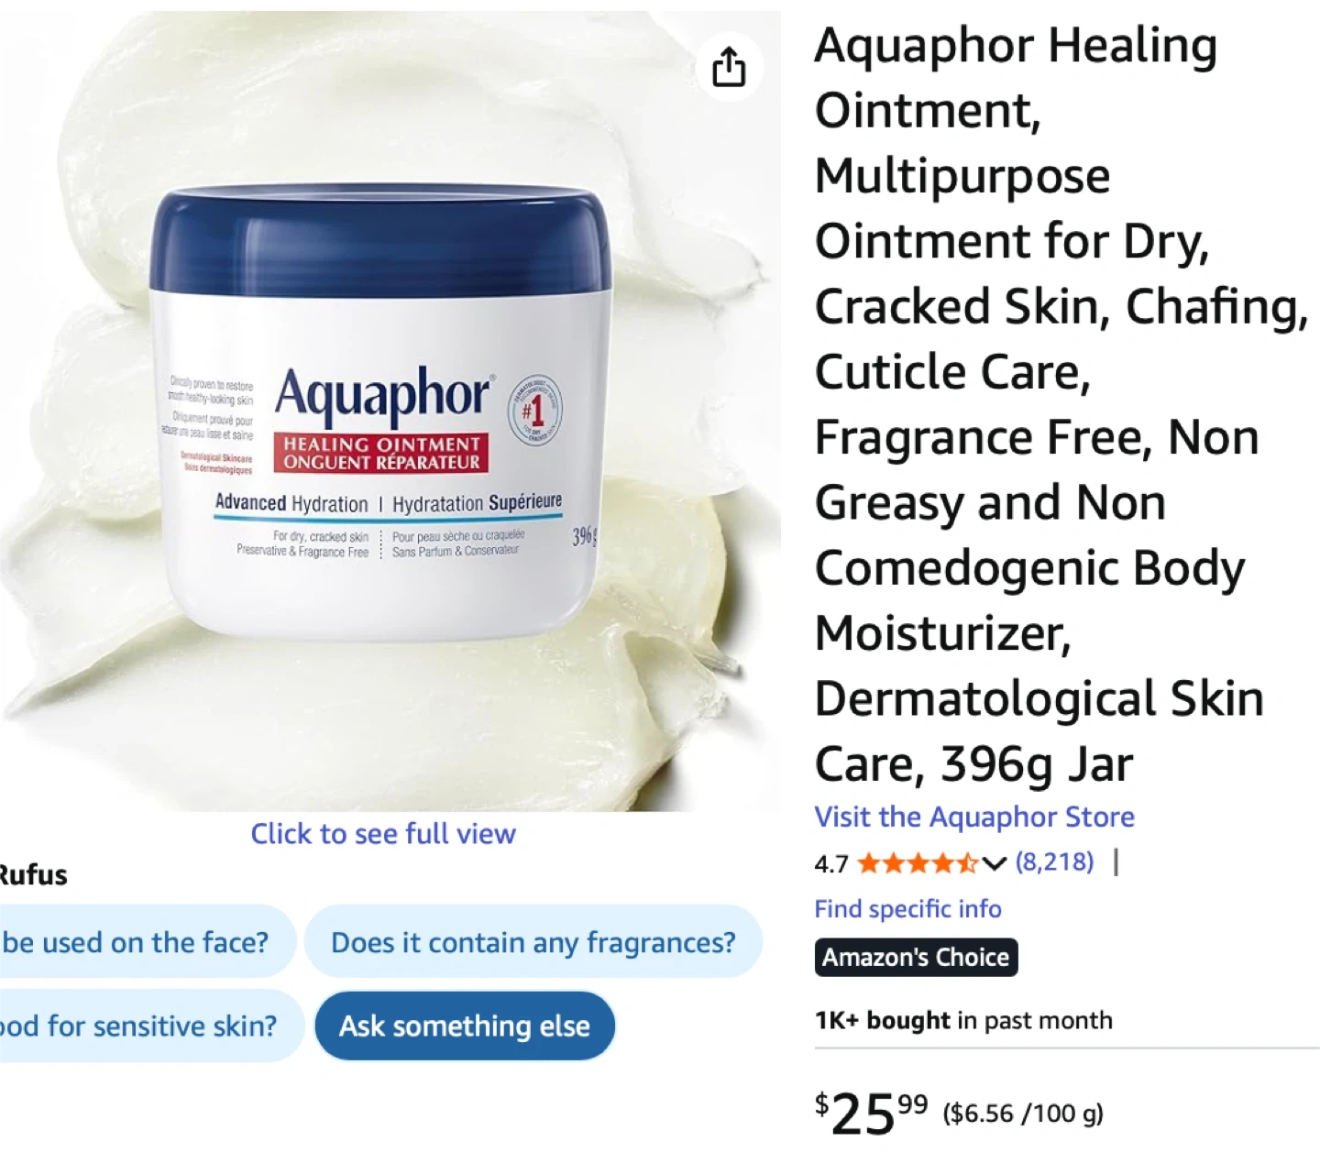Click the '1K+ bought in past month' text
1320x1174 pixels.
(963, 1021)
